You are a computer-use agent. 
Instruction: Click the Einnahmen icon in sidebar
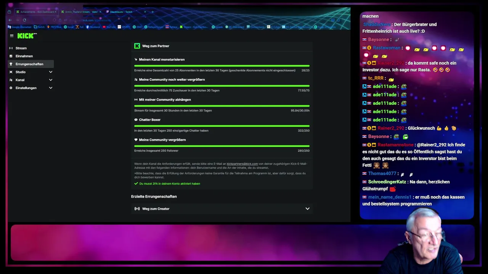click(x=11, y=56)
